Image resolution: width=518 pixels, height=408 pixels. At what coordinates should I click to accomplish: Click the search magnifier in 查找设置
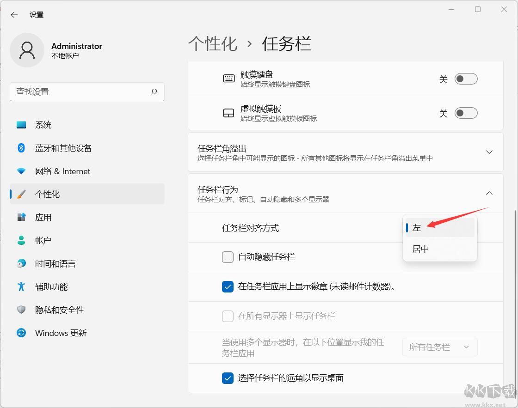154,92
